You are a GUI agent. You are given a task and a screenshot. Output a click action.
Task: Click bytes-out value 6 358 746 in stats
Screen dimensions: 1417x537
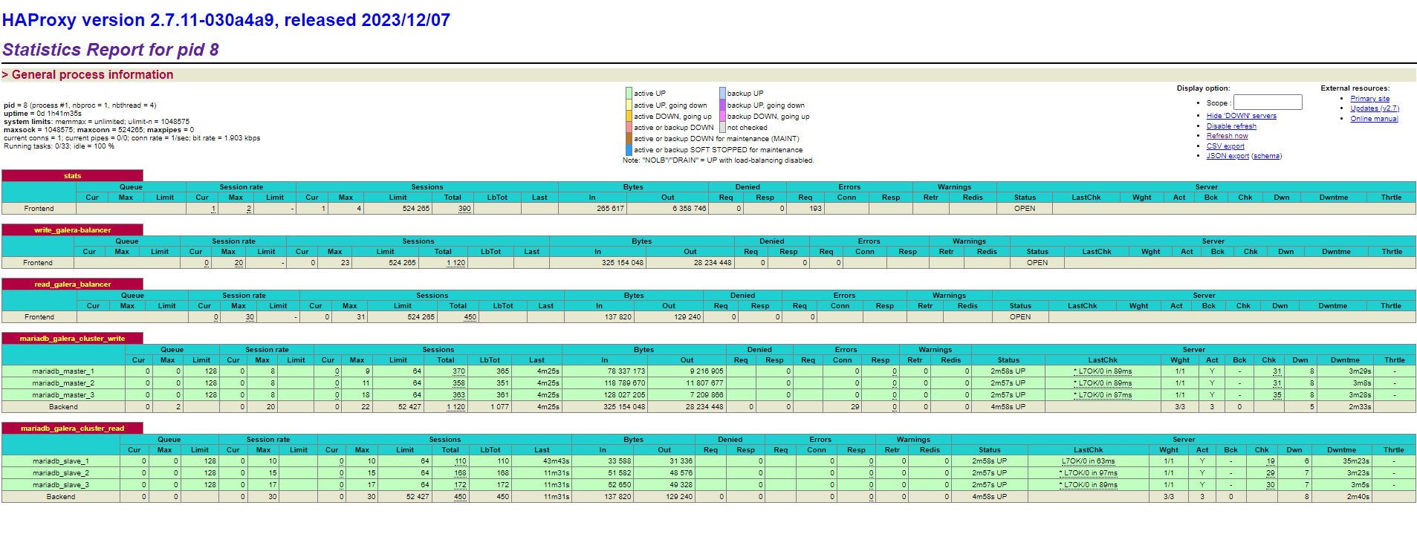click(689, 209)
